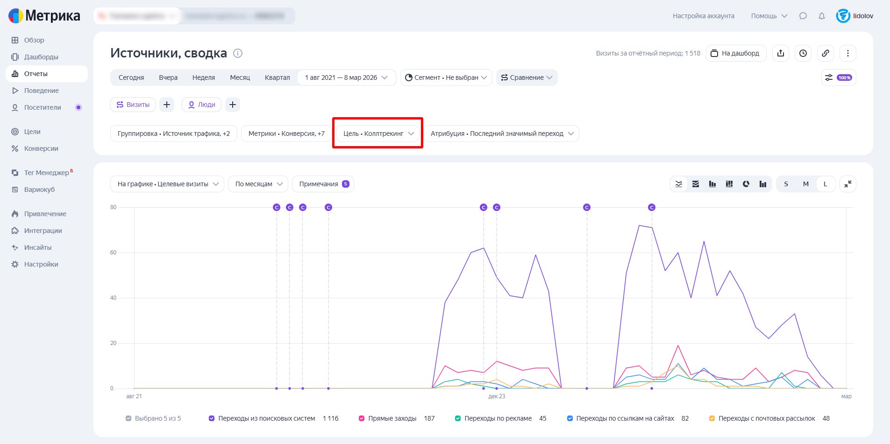Open the 'Цель • Коллтрекинг' dropdown
890x444 pixels.
pos(377,134)
